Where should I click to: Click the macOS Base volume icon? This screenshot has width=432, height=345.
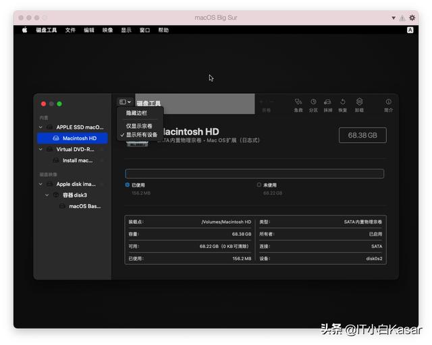tap(63, 206)
